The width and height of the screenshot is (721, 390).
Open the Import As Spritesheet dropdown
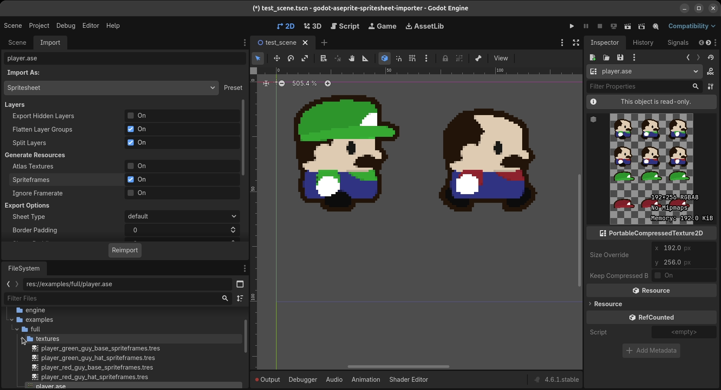pyautogui.click(x=111, y=88)
